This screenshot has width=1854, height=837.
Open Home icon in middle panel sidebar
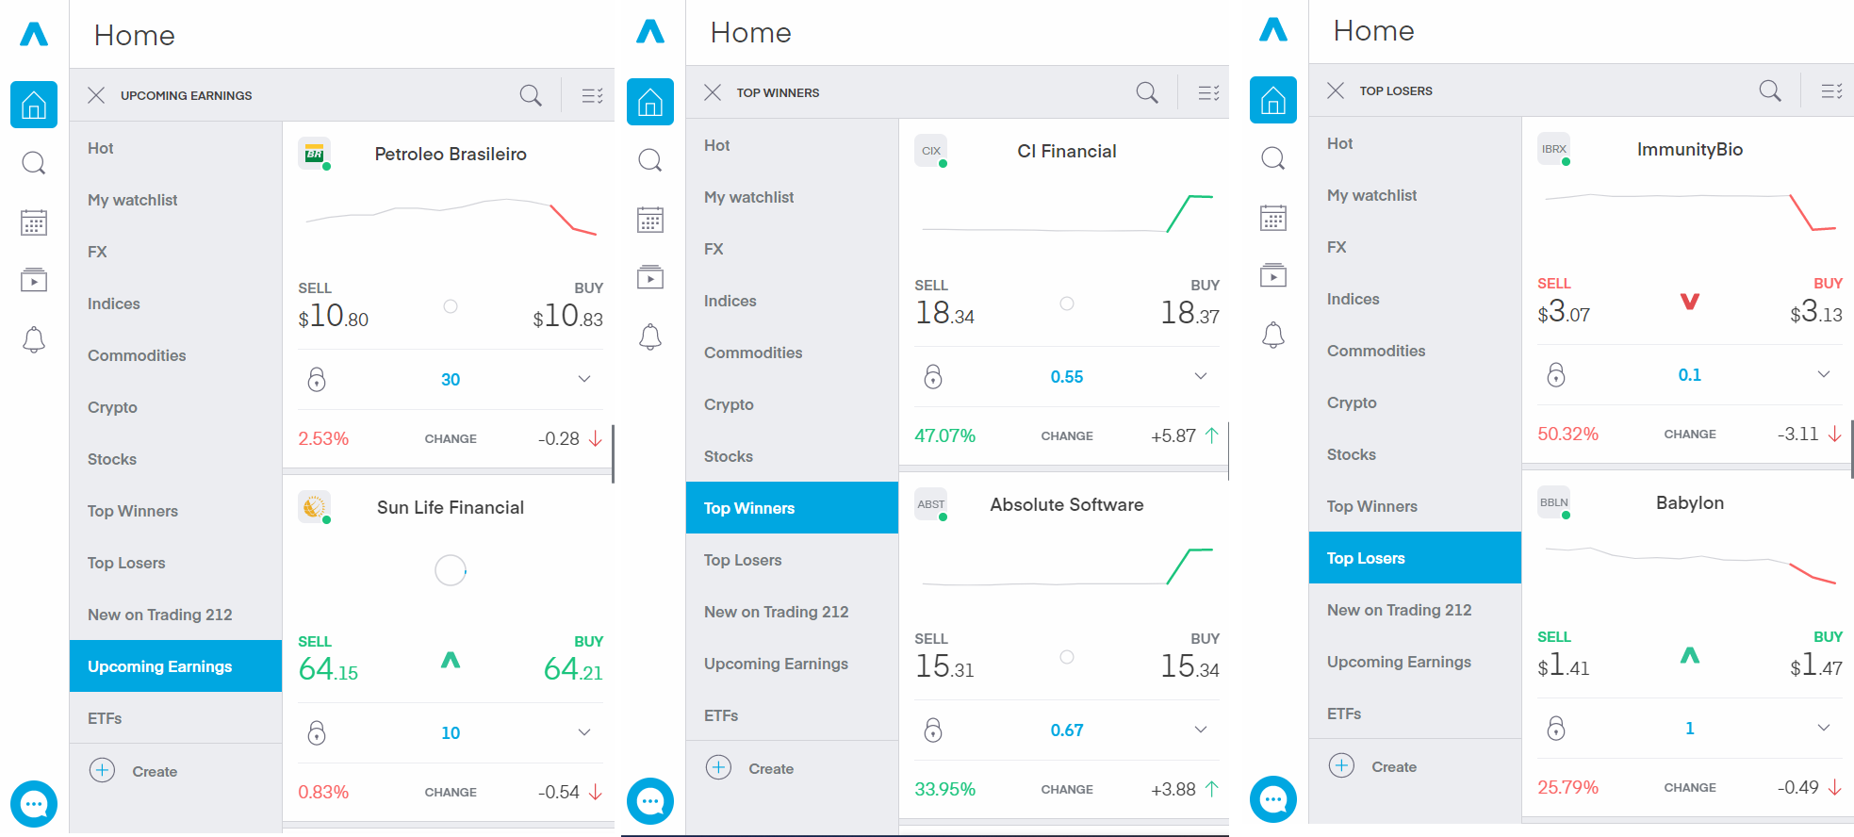pos(650,102)
